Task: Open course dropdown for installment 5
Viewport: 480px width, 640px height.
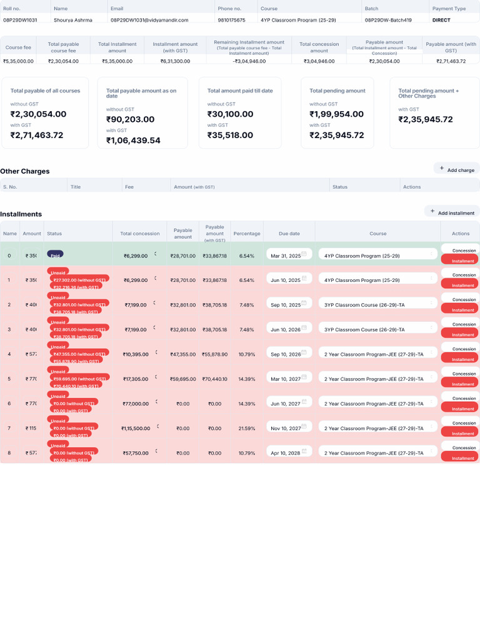Action: tap(378, 378)
